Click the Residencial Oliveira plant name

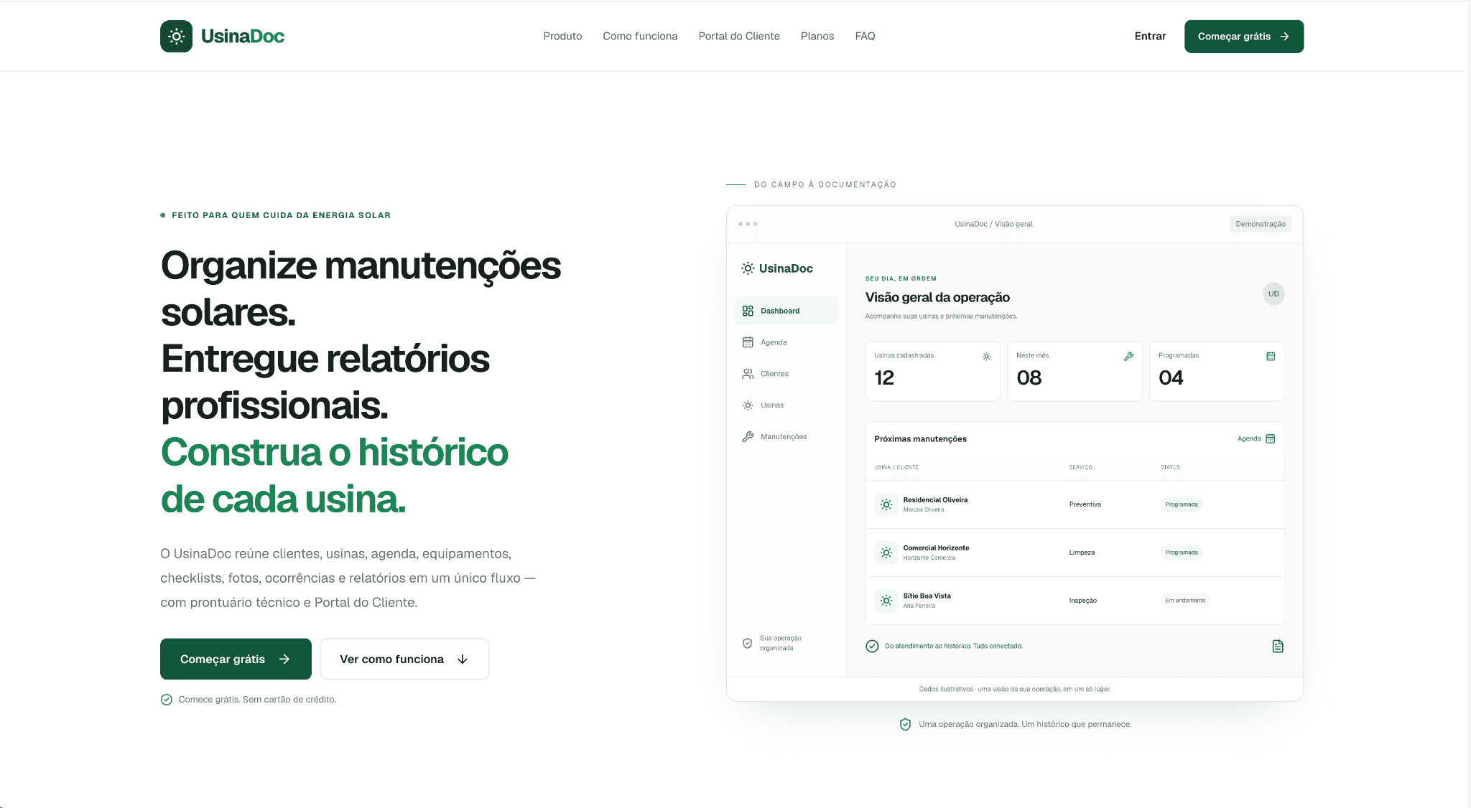tap(935, 500)
